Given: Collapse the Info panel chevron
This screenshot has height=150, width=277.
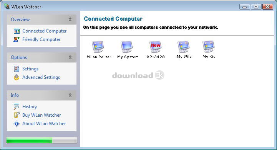Looking at the screenshot, I should coord(70,95).
